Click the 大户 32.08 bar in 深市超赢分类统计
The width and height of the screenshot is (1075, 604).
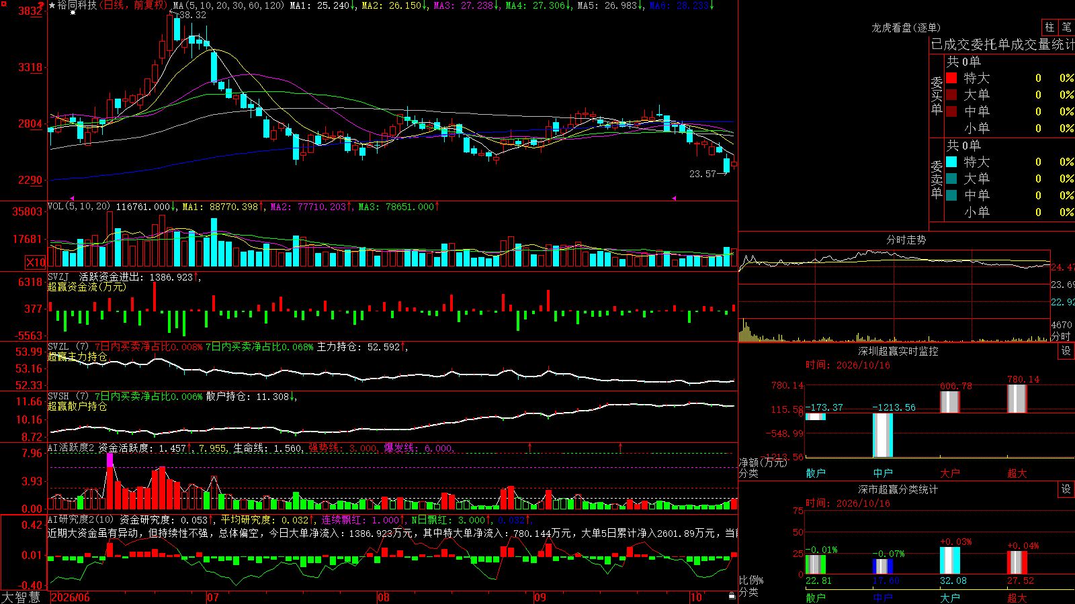point(950,560)
